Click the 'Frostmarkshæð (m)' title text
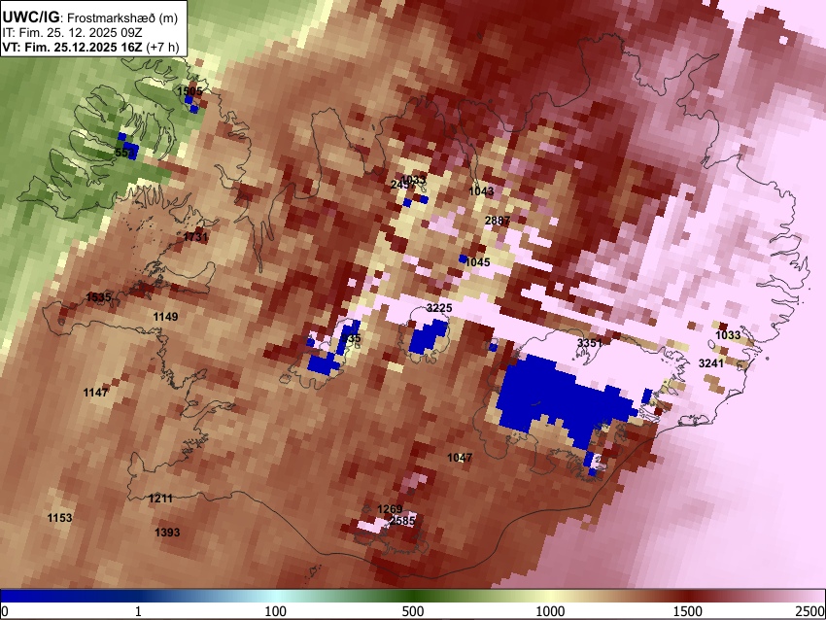 click(x=122, y=17)
